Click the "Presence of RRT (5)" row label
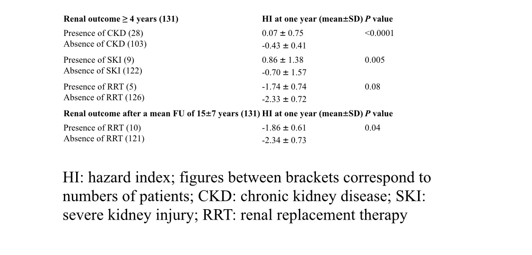The image size is (532, 255). tap(100, 87)
